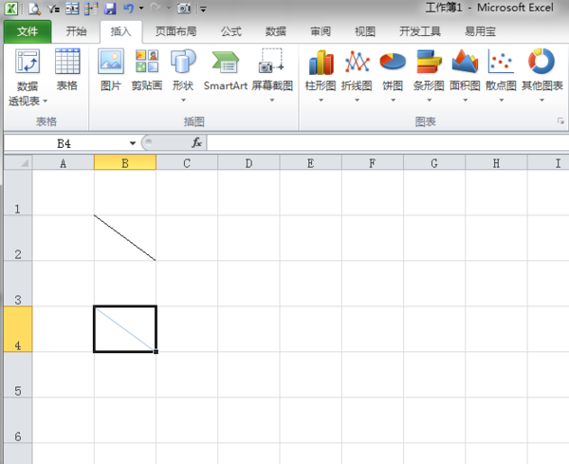The height and width of the screenshot is (464, 569).
Task: Open the Name Box dropdown arrow
Action: [x=133, y=143]
